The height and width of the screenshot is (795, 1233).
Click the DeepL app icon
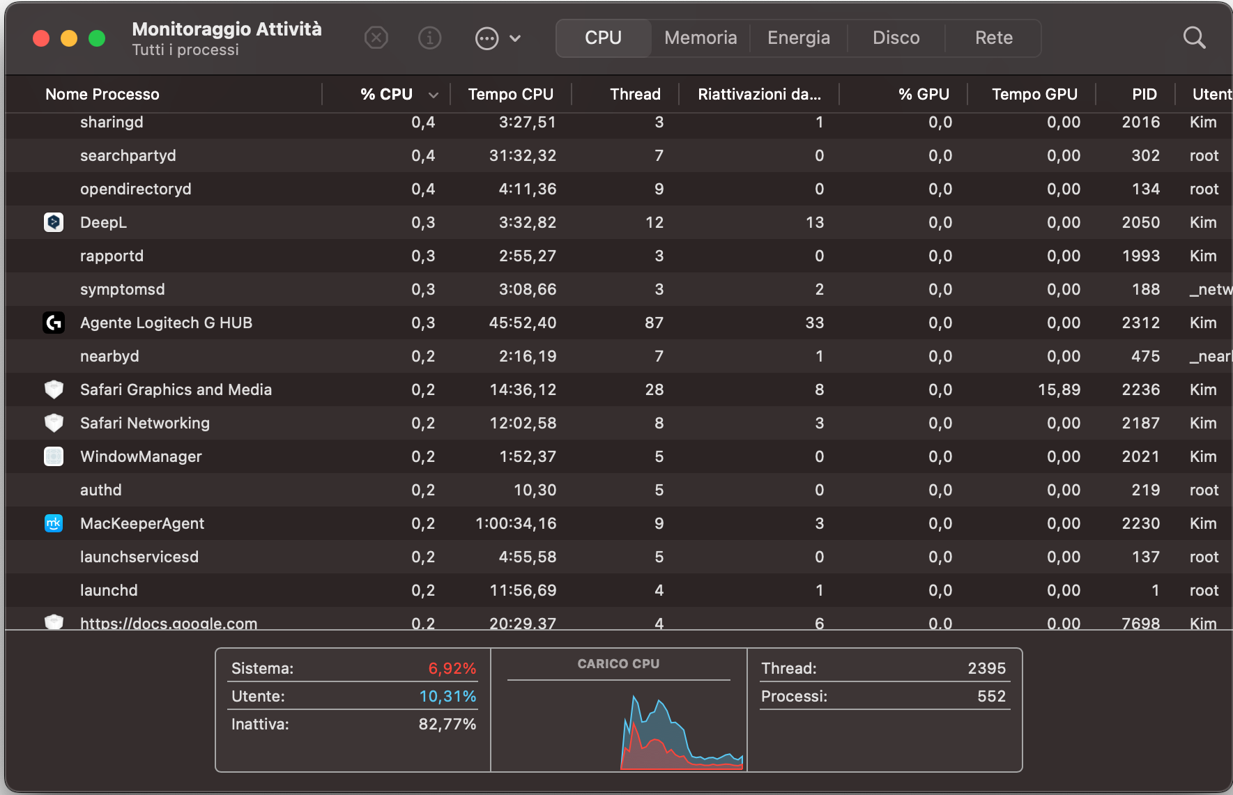click(54, 222)
